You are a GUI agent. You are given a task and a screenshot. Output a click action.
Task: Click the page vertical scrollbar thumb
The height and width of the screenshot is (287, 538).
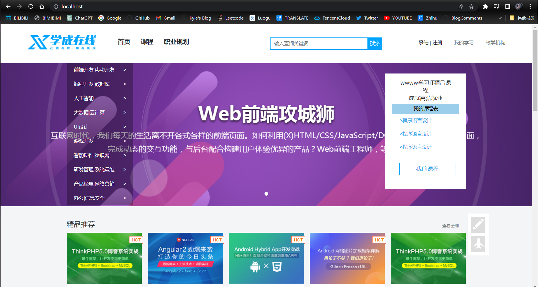535,70
